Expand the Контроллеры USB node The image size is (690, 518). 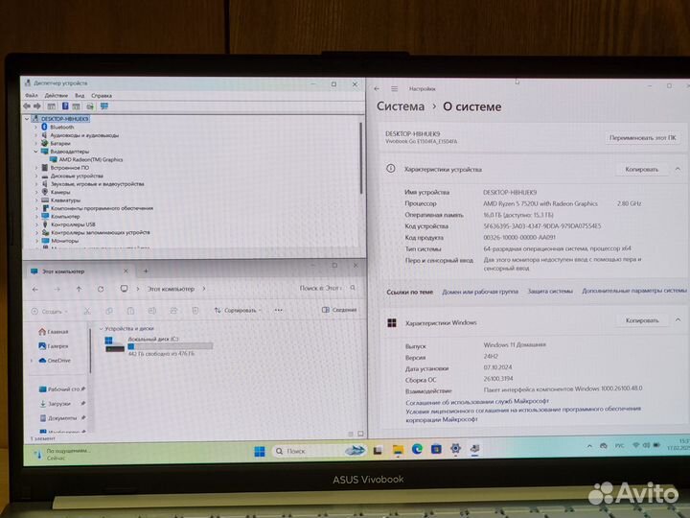pyautogui.click(x=36, y=224)
